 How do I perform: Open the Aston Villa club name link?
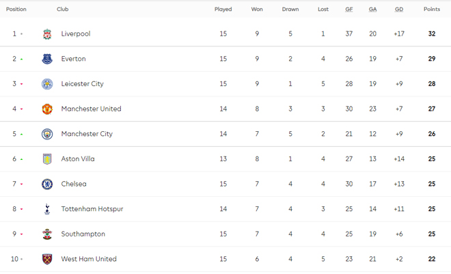click(x=78, y=159)
